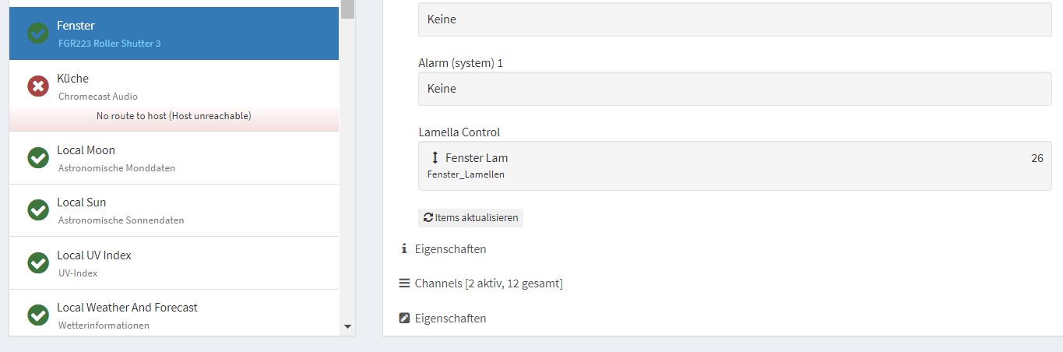Expand the Channels [2 aktiv, 12 gesamt] section
The width and height of the screenshot is (1063, 352).
pyautogui.click(x=480, y=283)
